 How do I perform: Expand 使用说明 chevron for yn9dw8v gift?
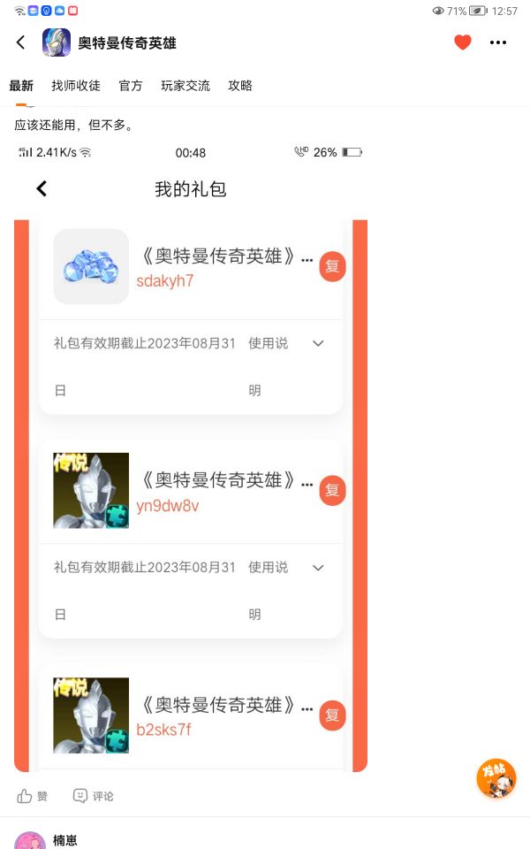318,568
